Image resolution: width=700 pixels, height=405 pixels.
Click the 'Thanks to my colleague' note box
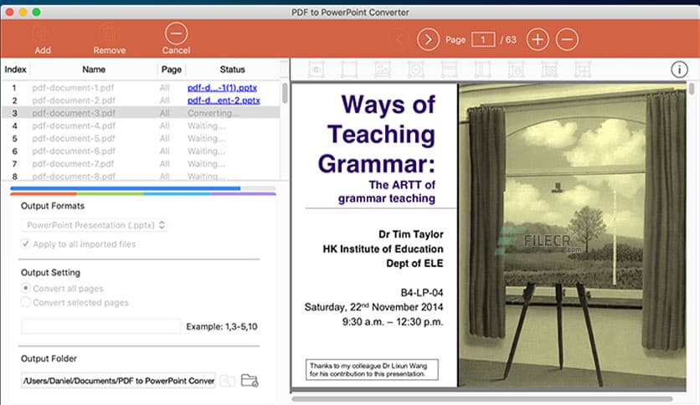(372, 370)
